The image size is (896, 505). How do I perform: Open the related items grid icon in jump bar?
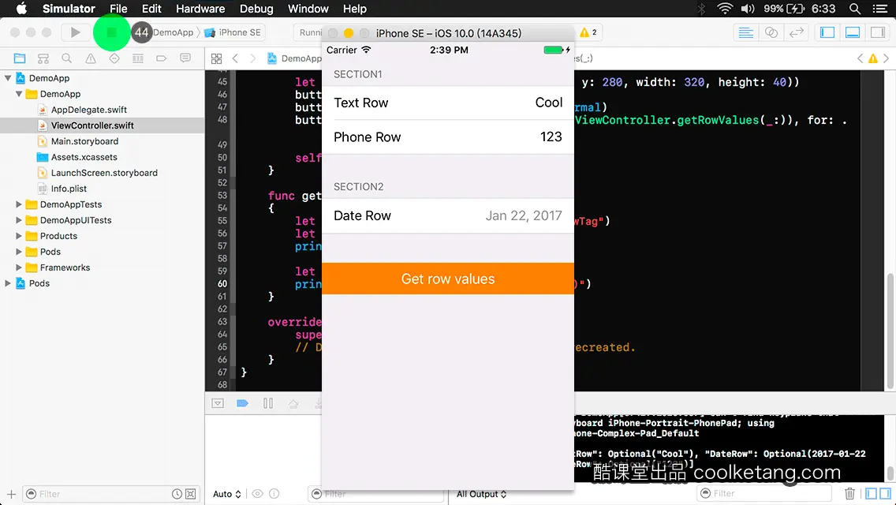(217, 58)
